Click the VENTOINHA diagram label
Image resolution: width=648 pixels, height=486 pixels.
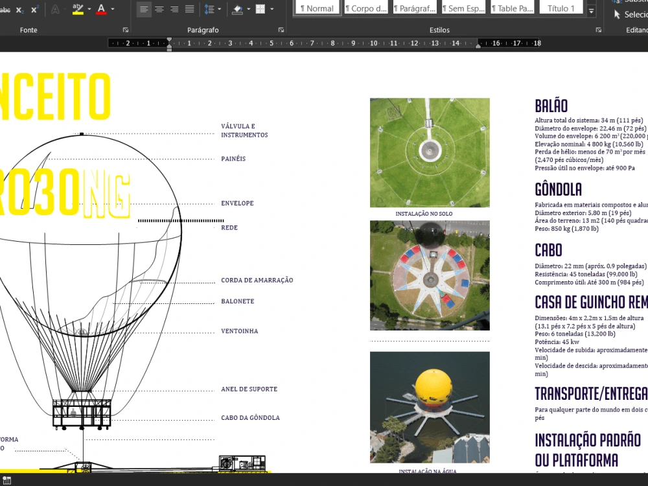(239, 331)
